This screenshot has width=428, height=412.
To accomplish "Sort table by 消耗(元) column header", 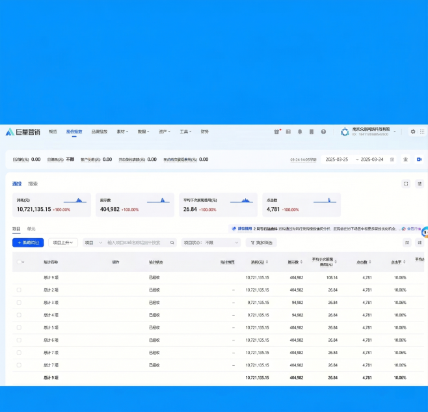I will (258, 262).
